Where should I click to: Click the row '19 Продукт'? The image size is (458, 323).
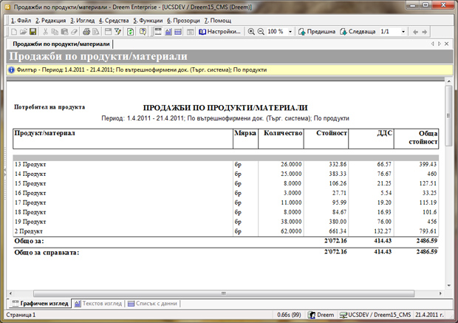tap(226, 222)
